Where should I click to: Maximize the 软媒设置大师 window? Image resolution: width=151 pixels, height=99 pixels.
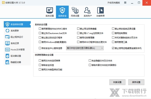click(x=139, y=3)
